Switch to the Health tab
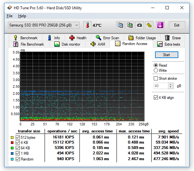Screen dimensions: 194x171 pyautogui.click(x=78, y=38)
